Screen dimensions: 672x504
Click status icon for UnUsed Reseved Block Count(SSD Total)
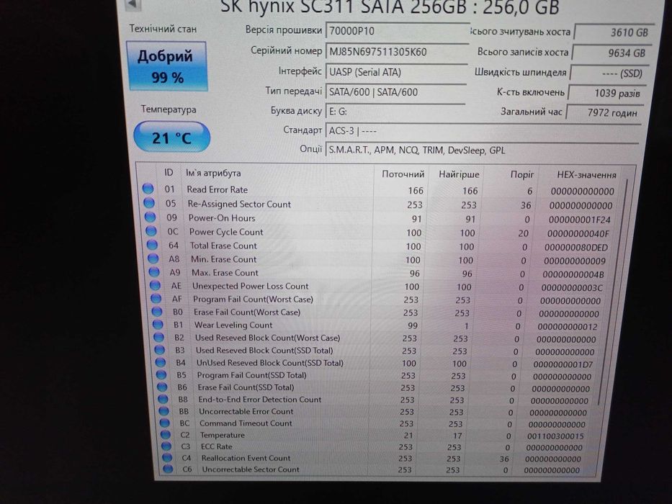coord(161,361)
